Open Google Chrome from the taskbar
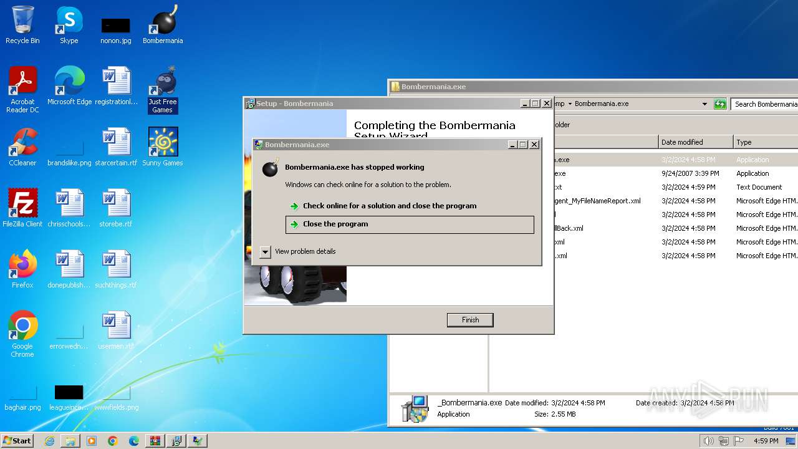 pos(113,441)
